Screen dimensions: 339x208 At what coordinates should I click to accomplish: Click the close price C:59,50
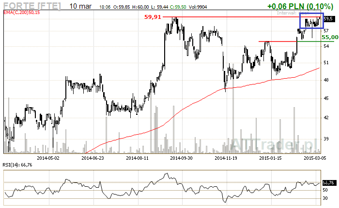178,7
